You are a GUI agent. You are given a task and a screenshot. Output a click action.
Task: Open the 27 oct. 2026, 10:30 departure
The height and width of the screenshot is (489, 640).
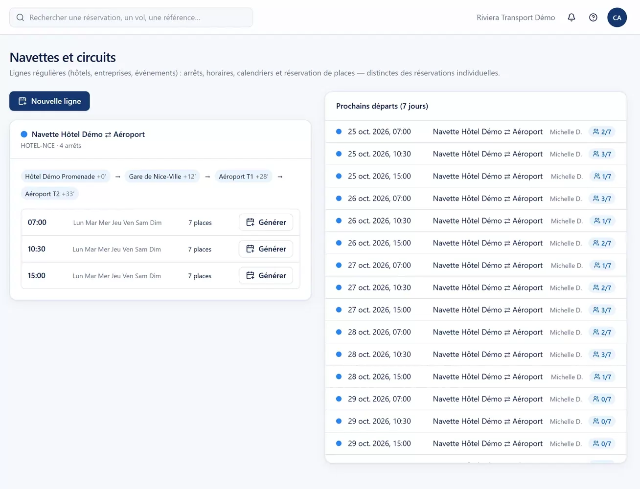tap(476, 288)
